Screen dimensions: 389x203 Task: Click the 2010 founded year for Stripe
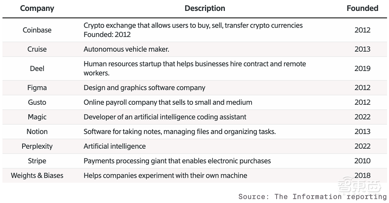coord(362,161)
